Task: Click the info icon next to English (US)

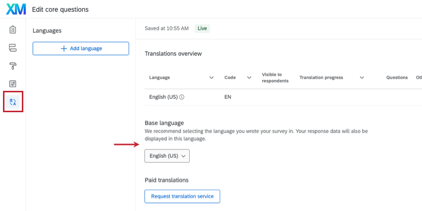Action: (x=182, y=97)
